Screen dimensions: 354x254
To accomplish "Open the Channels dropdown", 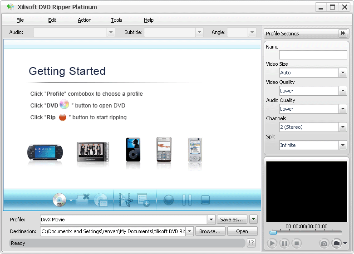I will (343, 127).
